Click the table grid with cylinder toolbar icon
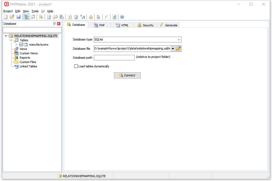 [55, 17]
